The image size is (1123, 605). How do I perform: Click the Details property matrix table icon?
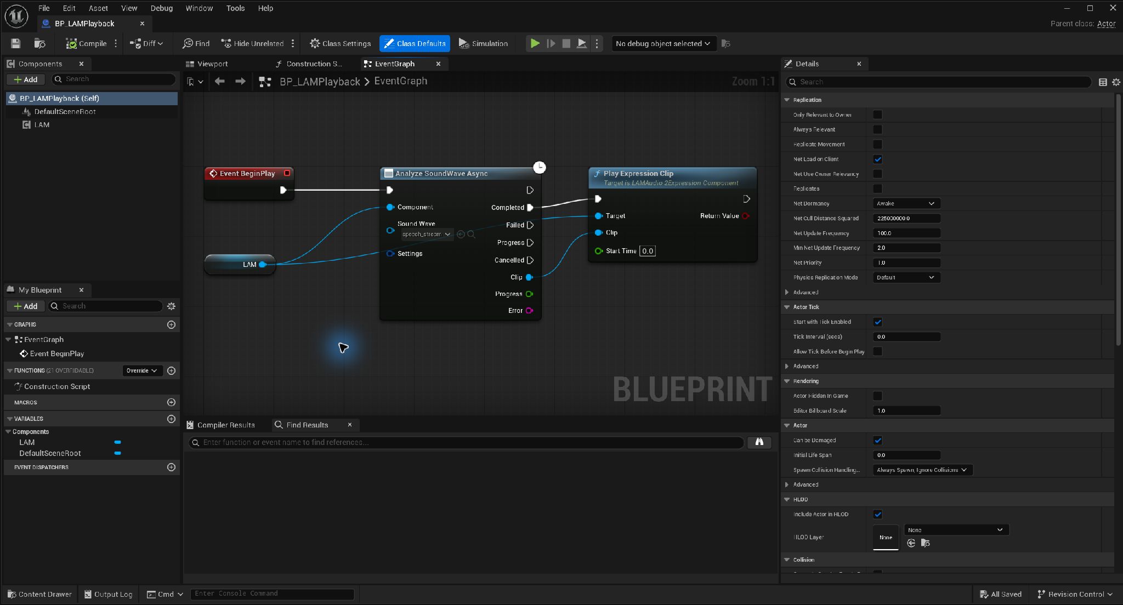click(1103, 82)
